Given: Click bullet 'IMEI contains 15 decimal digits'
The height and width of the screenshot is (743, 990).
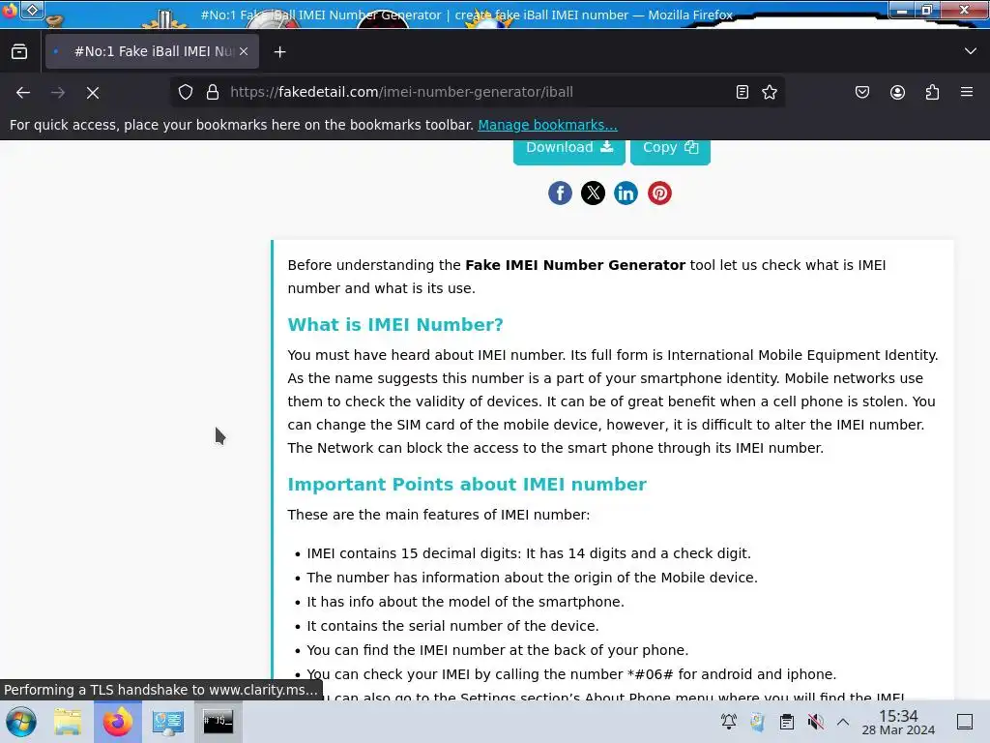Looking at the screenshot, I should 414,553.
